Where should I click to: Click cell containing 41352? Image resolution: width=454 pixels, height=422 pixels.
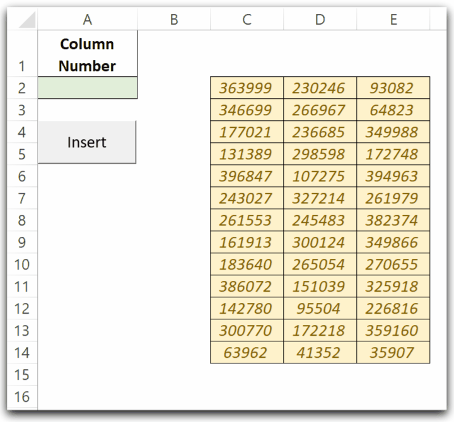coord(320,352)
